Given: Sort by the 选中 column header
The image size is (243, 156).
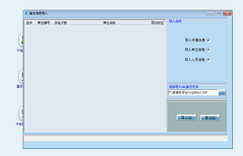Looking at the screenshot, I should pyautogui.click(x=29, y=23).
